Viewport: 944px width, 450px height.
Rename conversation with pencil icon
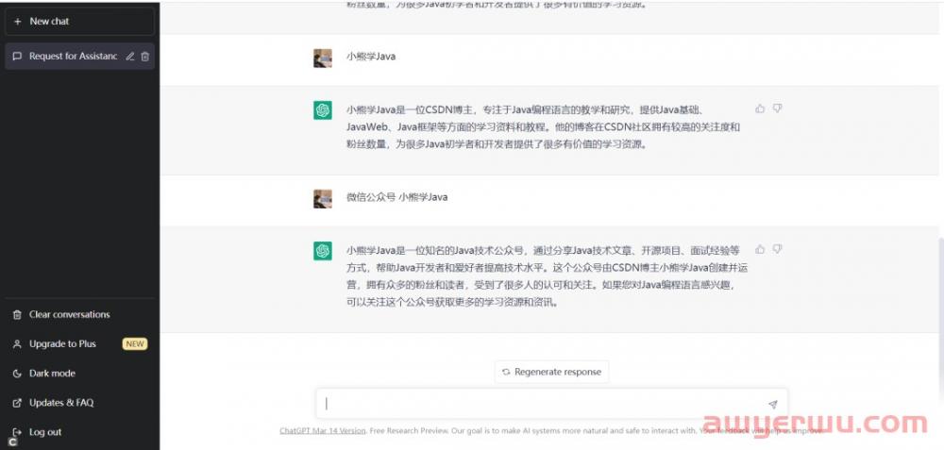point(130,56)
